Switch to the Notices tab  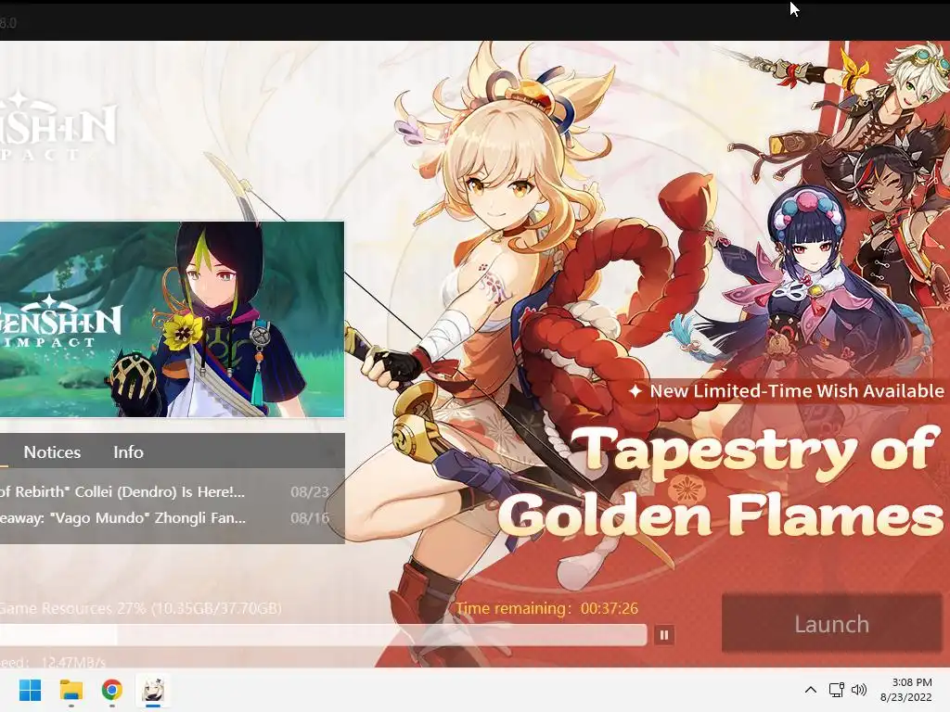pyautogui.click(x=52, y=451)
